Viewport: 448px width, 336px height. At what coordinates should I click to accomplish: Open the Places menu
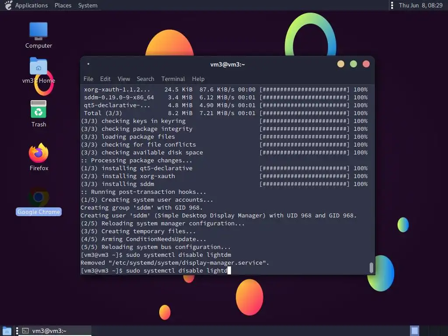tap(63, 5)
